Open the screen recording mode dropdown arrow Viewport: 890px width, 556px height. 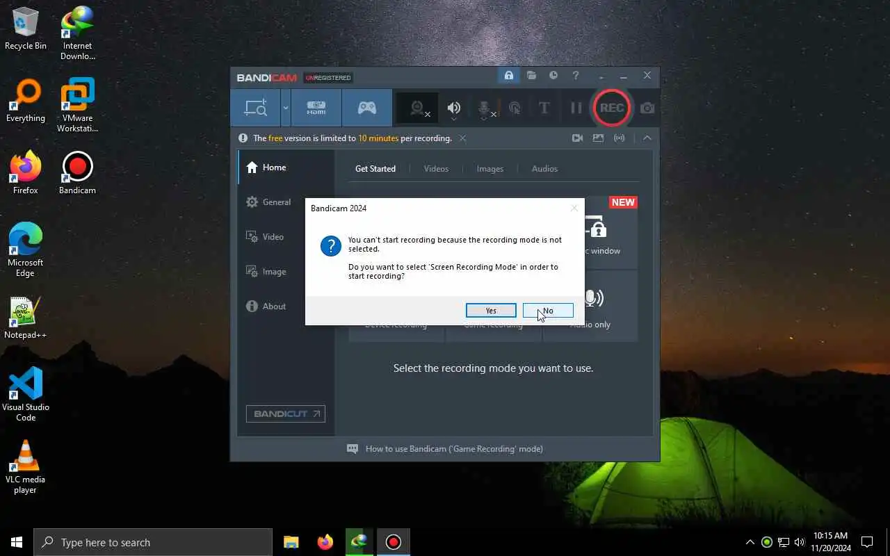tap(286, 108)
